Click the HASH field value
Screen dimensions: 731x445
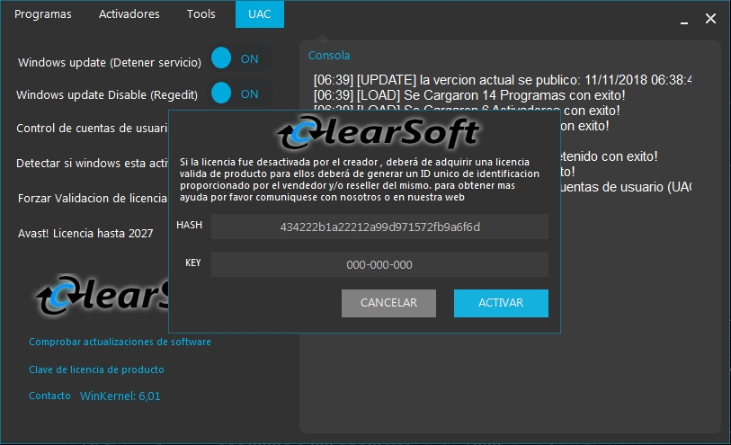(379, 227)
